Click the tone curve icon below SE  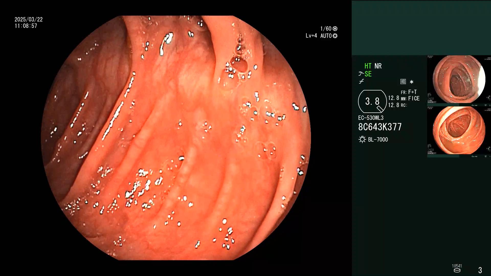tap(361, 82)
